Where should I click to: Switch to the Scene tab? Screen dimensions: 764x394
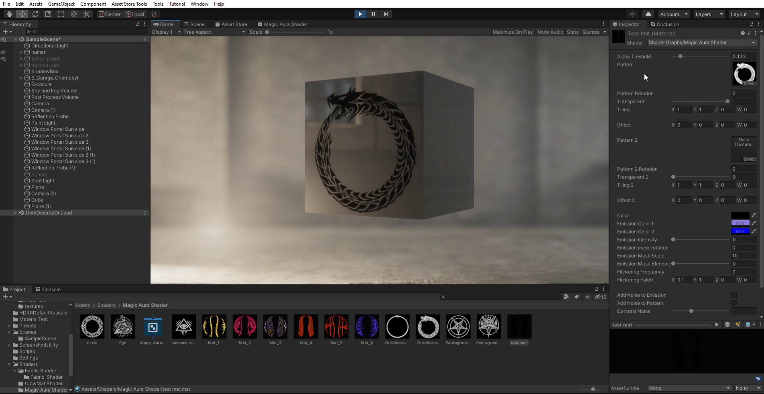pos(194,24)
